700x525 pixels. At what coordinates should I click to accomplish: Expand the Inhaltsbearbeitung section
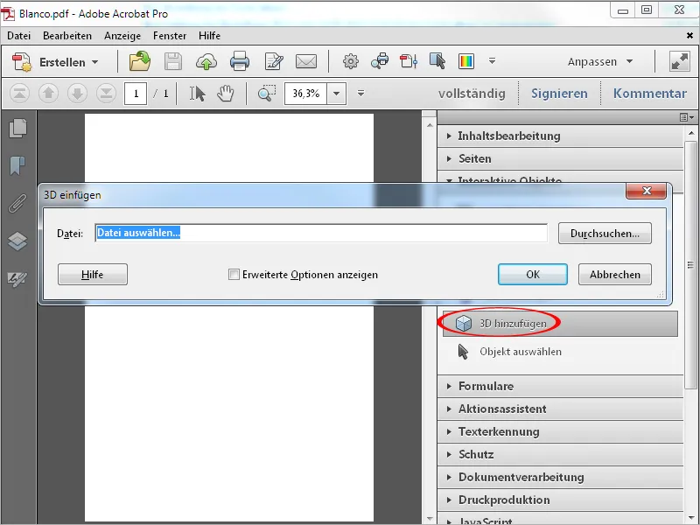click(560, 136)
